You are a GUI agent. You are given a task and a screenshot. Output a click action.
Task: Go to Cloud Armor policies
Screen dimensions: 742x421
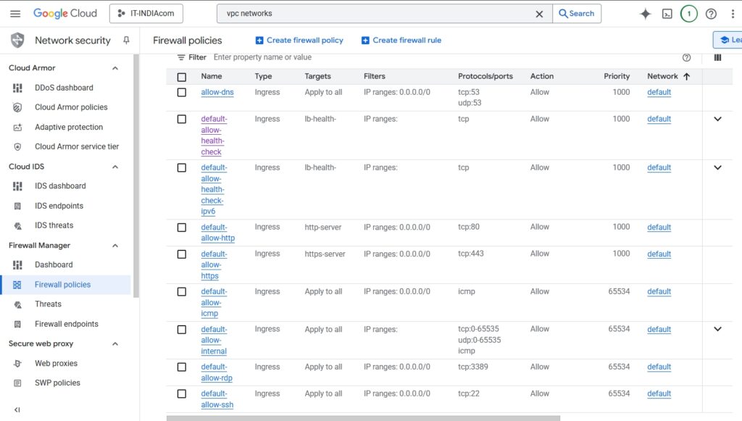[x=71, y=107]
